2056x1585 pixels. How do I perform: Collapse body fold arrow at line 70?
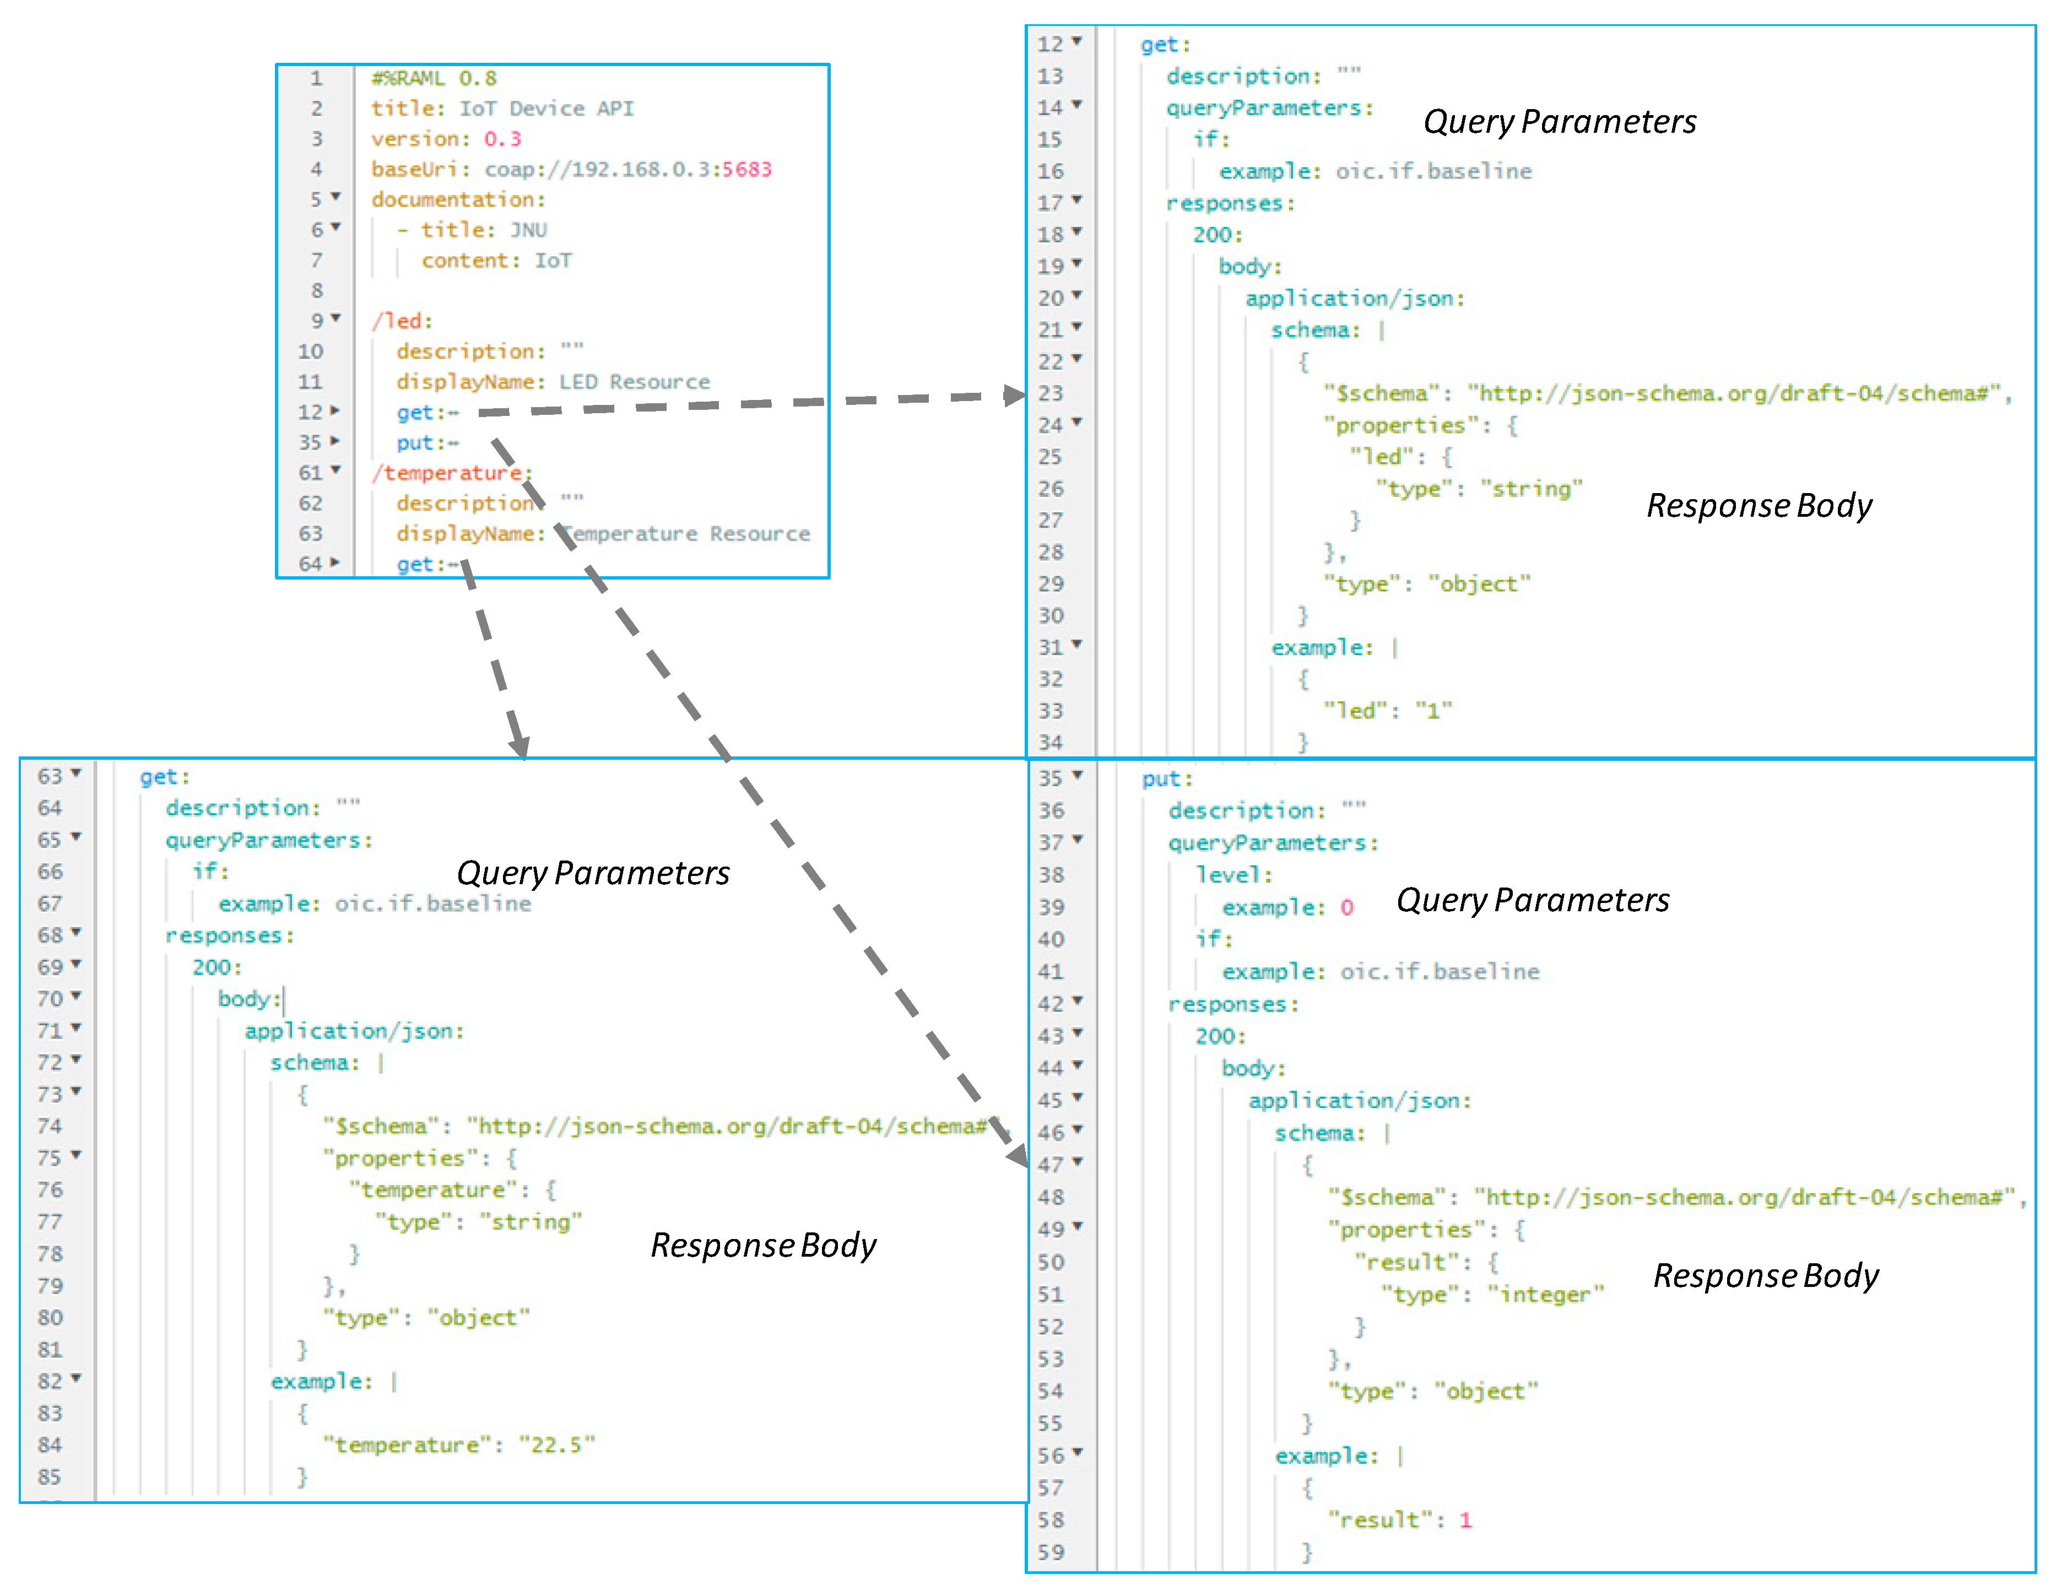click(x=76, y=997)
